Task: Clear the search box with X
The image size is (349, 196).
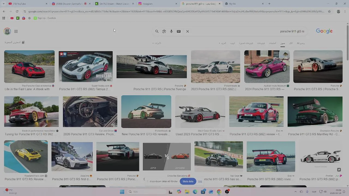Action: pyautogui.click(x=188, y=31)
